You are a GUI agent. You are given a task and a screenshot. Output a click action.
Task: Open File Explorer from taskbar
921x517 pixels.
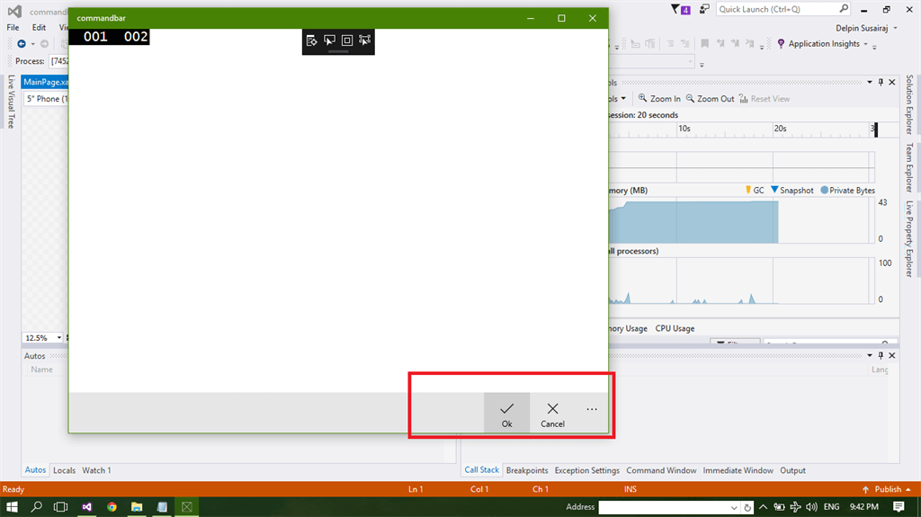point(137,506)
